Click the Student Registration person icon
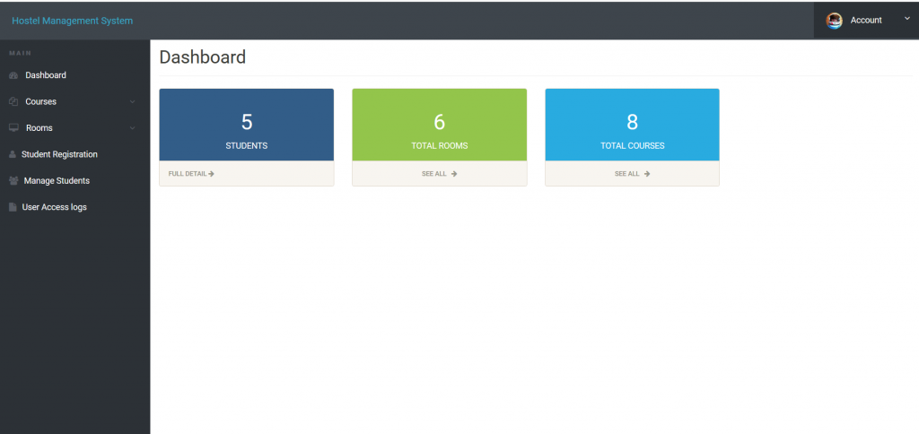This screenshot has width=919, height=434. coord(13,154)
